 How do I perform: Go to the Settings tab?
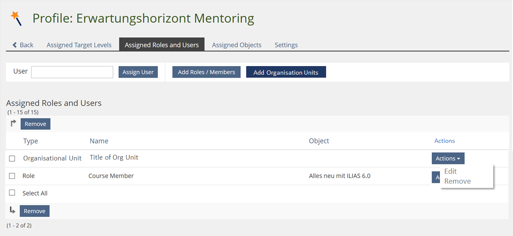pyautogui.click(x=286, y=45)
